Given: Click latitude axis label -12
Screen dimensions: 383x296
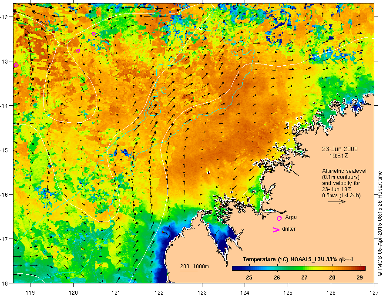Looking at the screenshot, I should (5, 17).
